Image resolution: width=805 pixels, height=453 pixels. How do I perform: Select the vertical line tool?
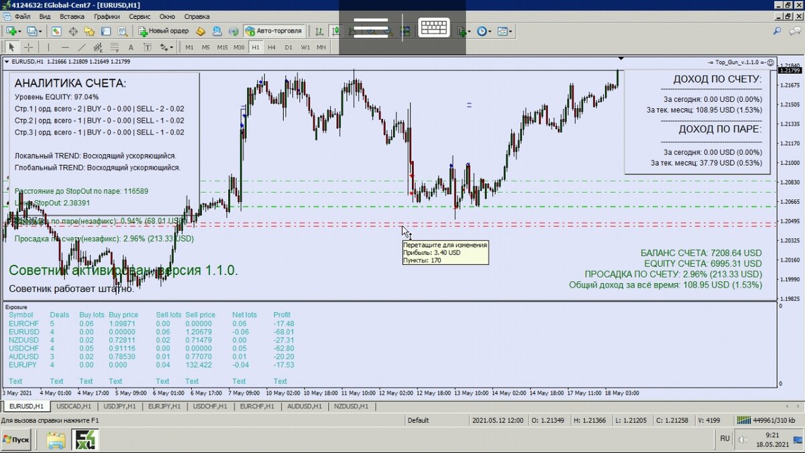point(48,47)
